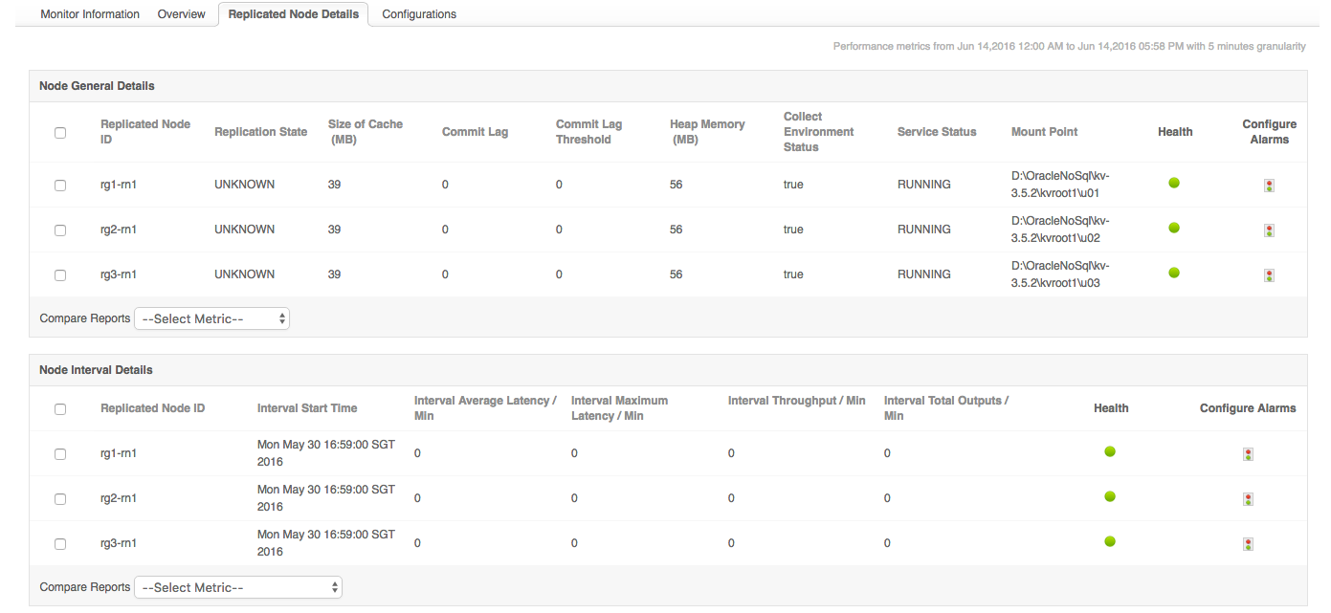Viewport: 1331px width, 613px height.
Task: Click the Replication State column header
Action: pyautogui.click(x=260, y=132)
